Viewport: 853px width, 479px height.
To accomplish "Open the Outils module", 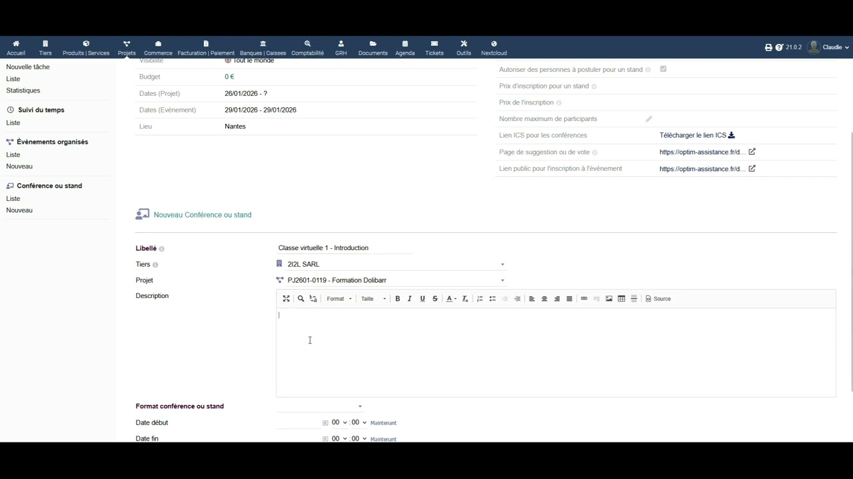I will tap(464, 48).
